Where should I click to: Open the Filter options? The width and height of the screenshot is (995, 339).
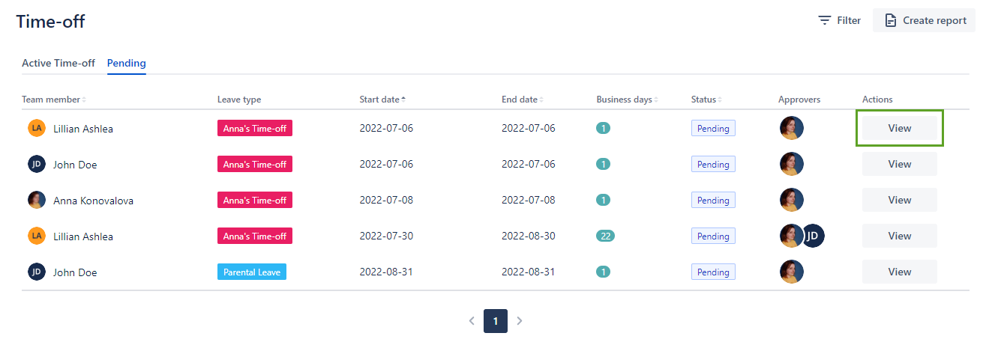pos(839,20)
